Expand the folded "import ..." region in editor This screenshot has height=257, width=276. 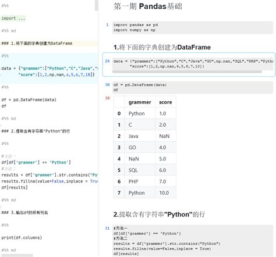(13, 19)
